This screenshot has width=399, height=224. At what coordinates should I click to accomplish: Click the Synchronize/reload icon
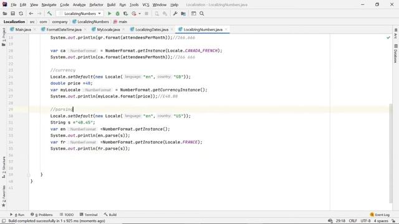(21, 14)
